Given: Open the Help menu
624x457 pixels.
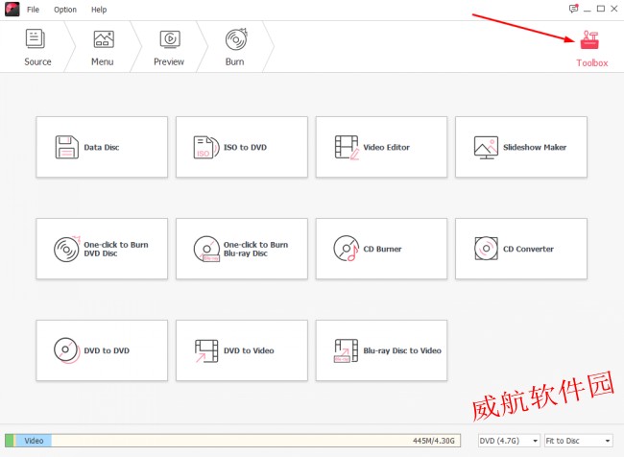Looking at the screenshot, I should [x=99, y=10].
